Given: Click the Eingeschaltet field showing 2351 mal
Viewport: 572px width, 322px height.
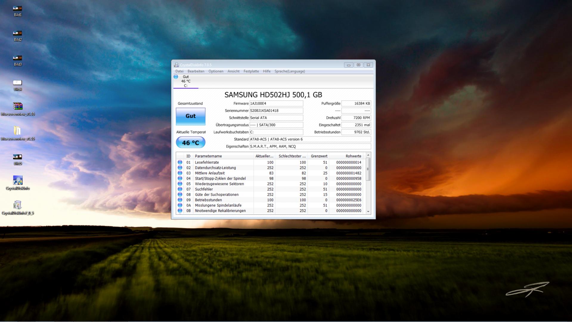Looking at the screenshot, I should pos(356,125).
